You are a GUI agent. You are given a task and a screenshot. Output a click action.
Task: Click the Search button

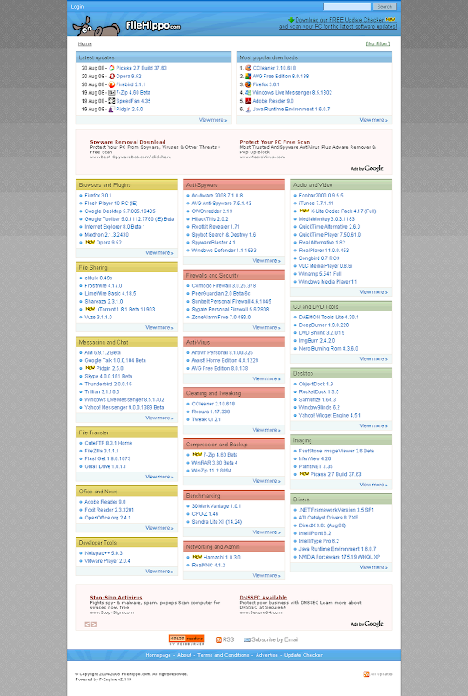[384, 7]
